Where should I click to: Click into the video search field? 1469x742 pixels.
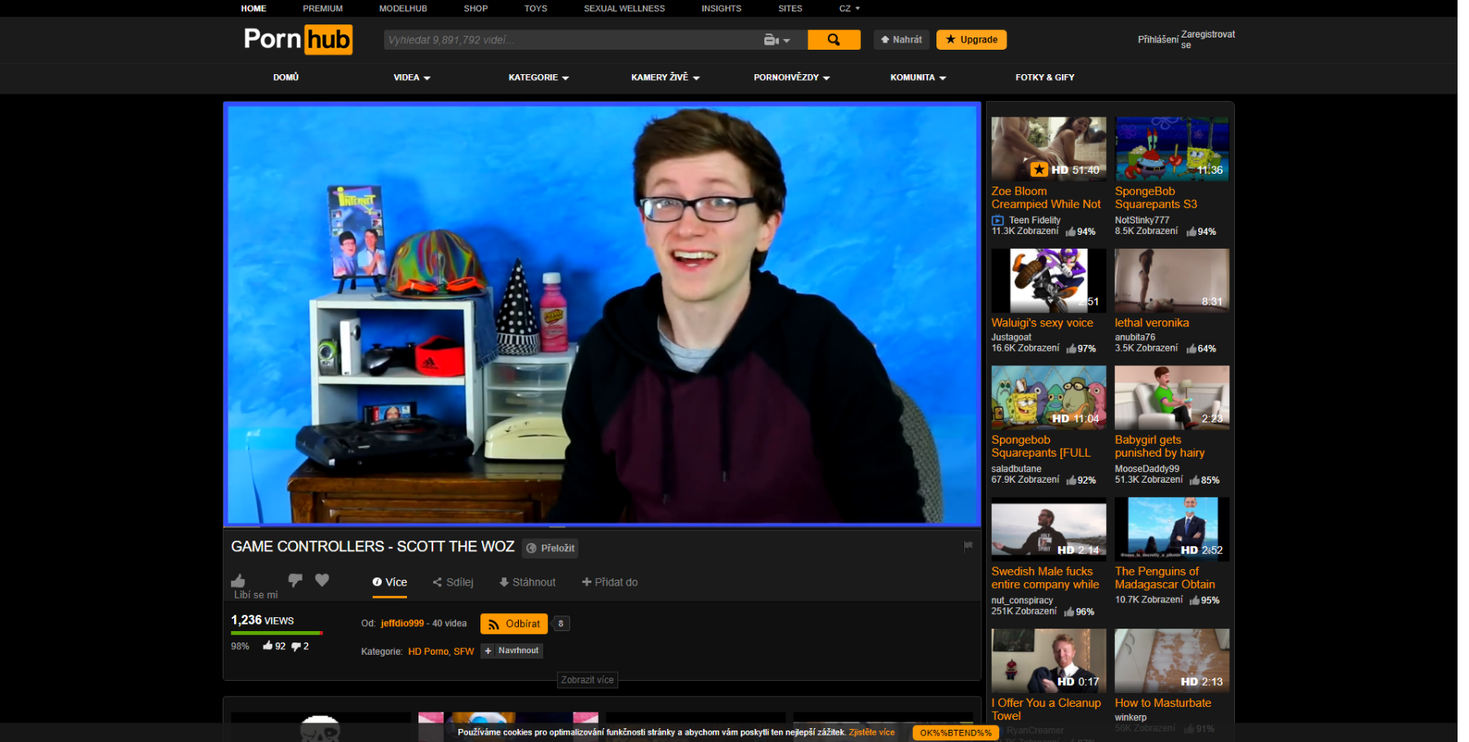(x=571, y=40)
